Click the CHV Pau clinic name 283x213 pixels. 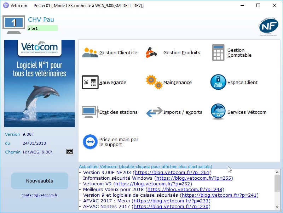41,19
